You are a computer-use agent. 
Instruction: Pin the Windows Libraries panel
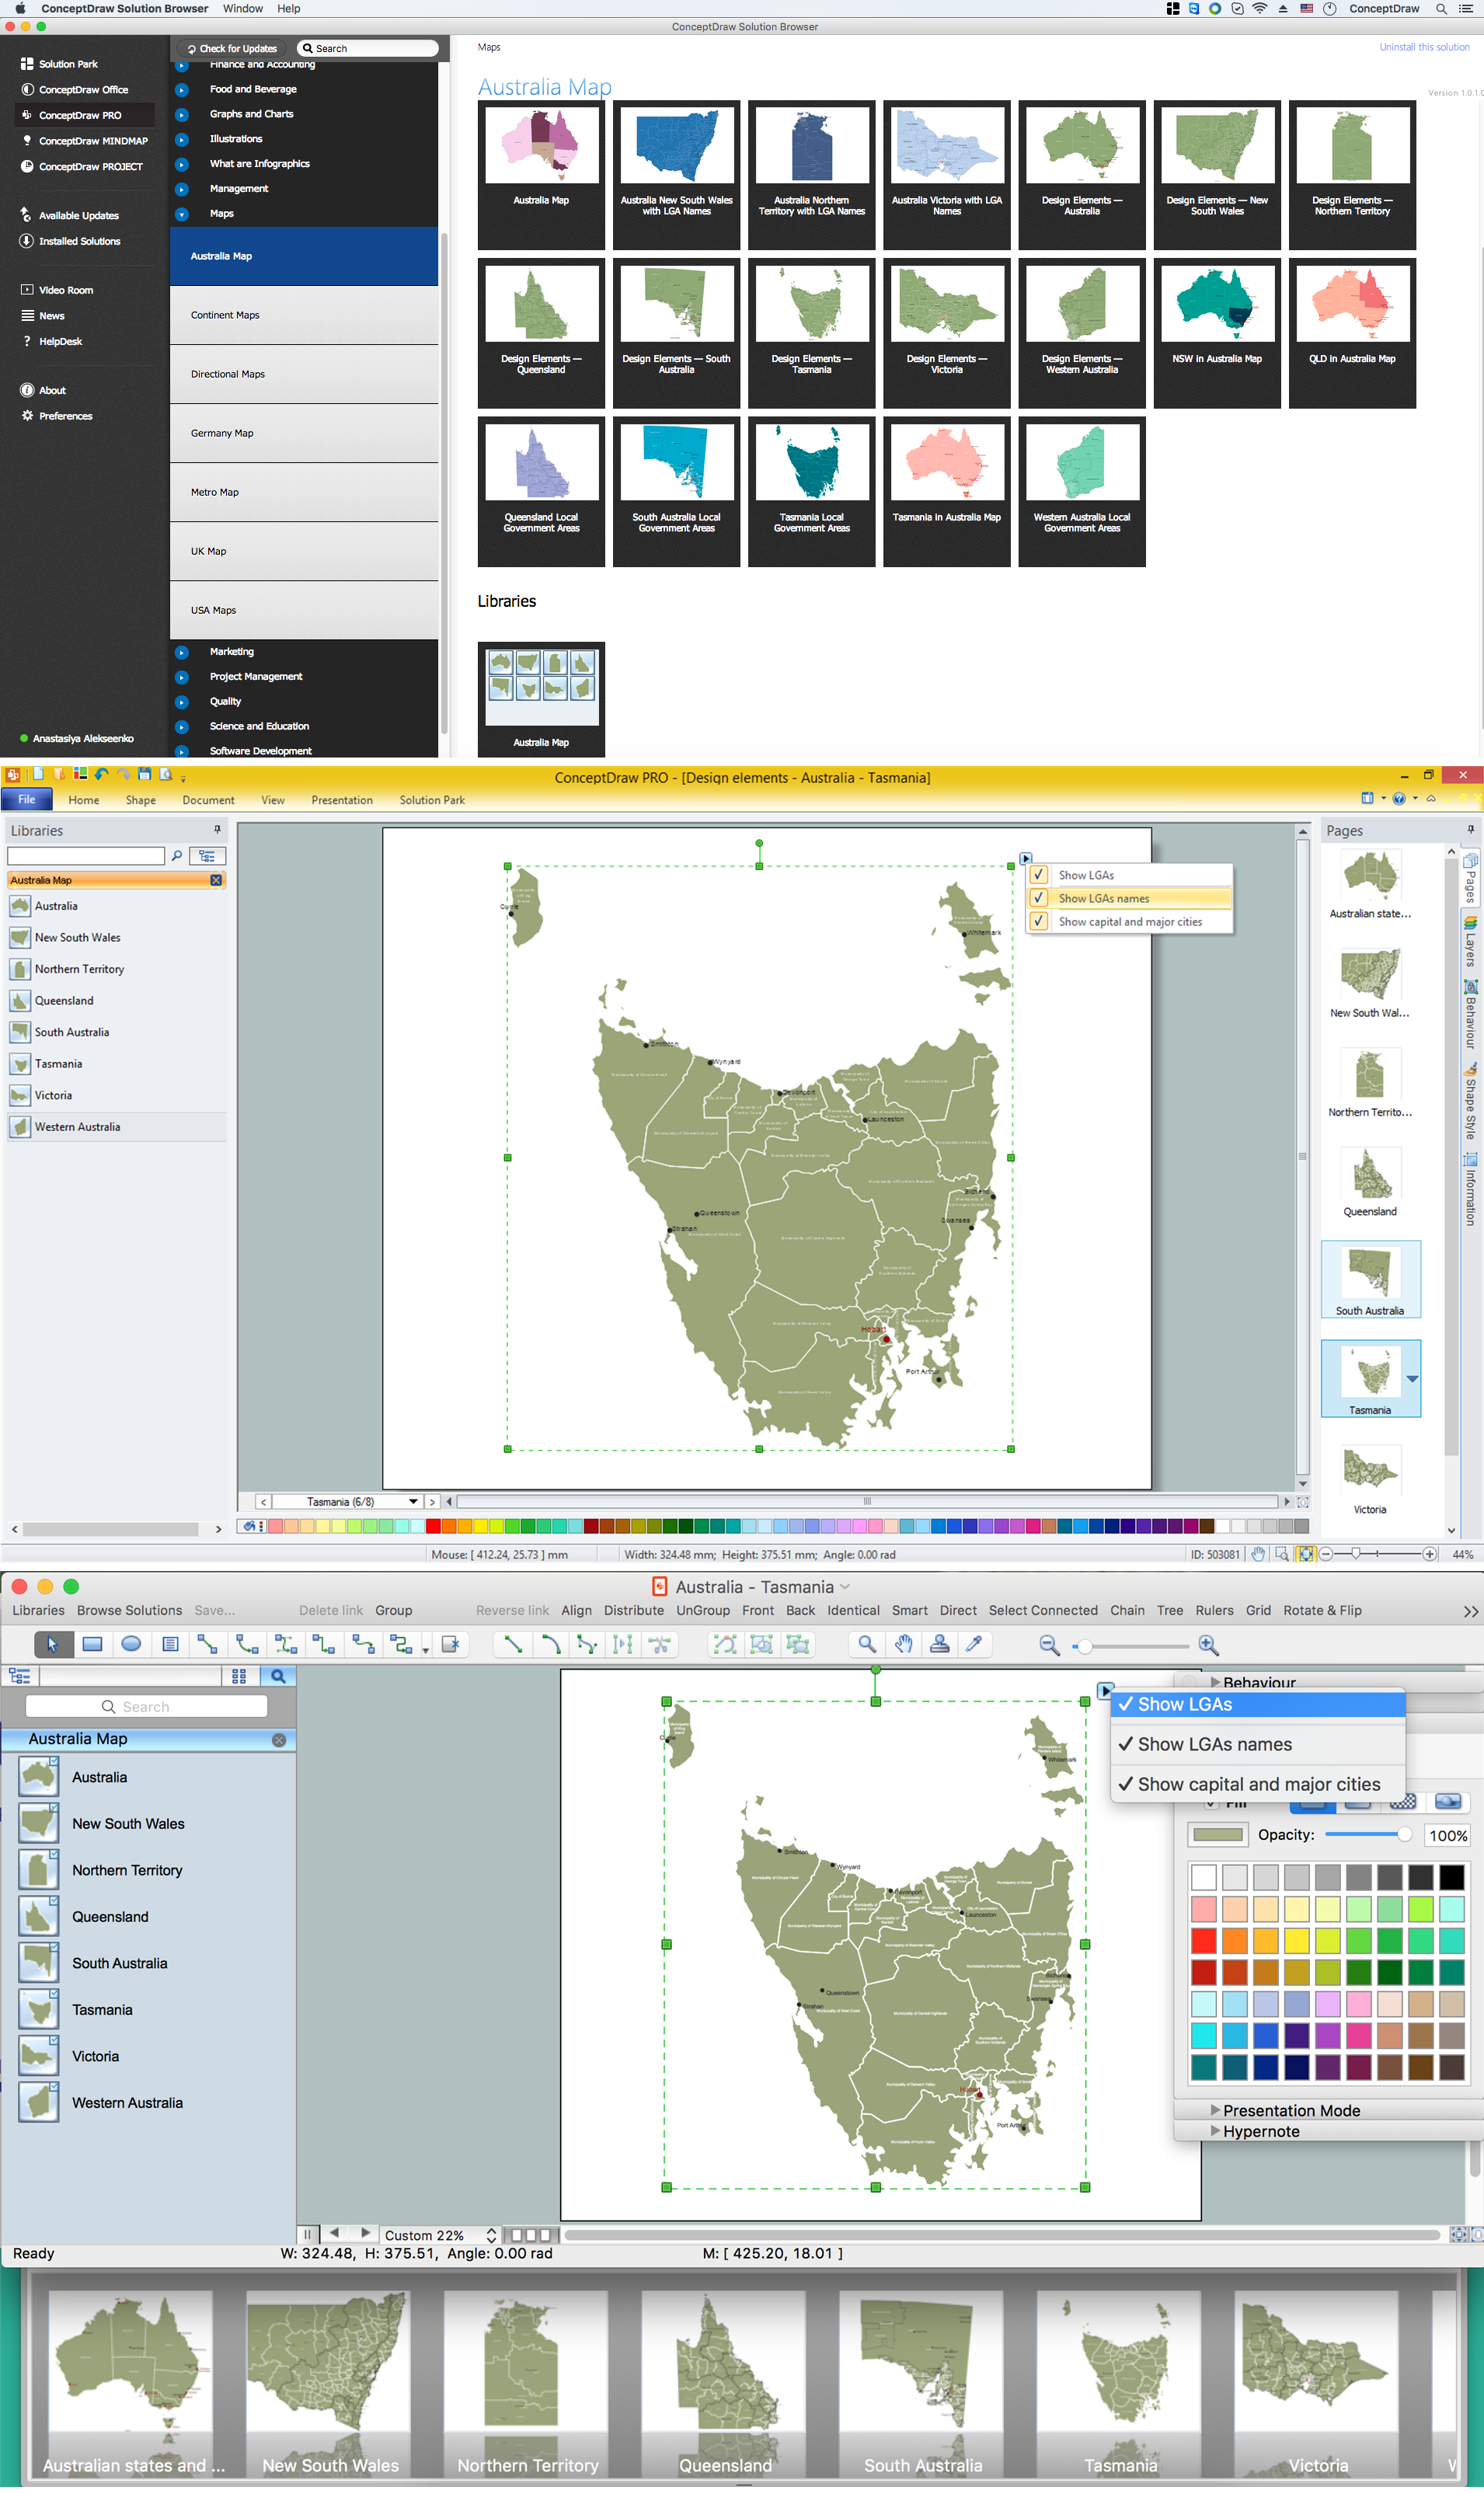coord(217,830)
